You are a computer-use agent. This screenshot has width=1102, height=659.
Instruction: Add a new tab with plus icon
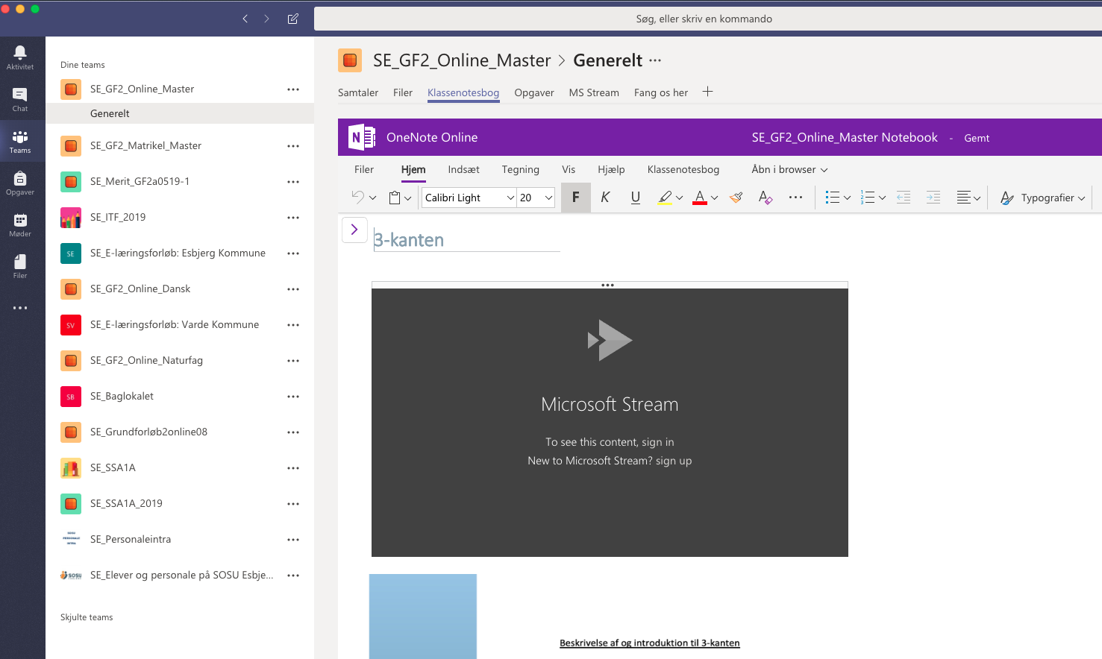[707, 92]
